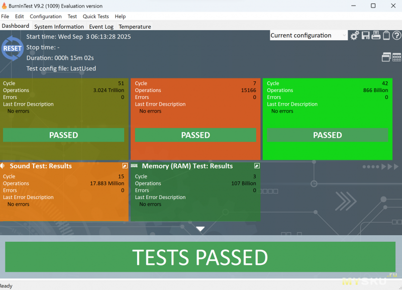Open the File menu
Viewport: 402px width, 290px height.
click(5, 17)
